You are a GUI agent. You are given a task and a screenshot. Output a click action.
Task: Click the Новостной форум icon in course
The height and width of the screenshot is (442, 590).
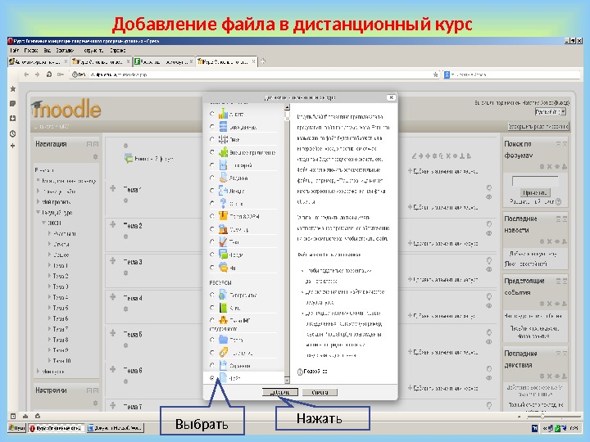[129, 158]
